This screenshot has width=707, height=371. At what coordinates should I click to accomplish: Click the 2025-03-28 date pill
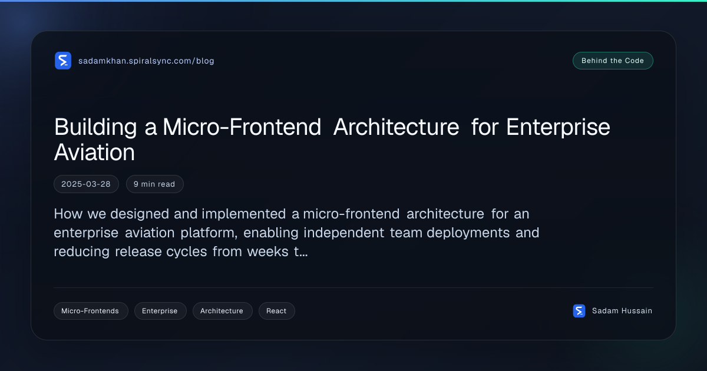(86, 184)
